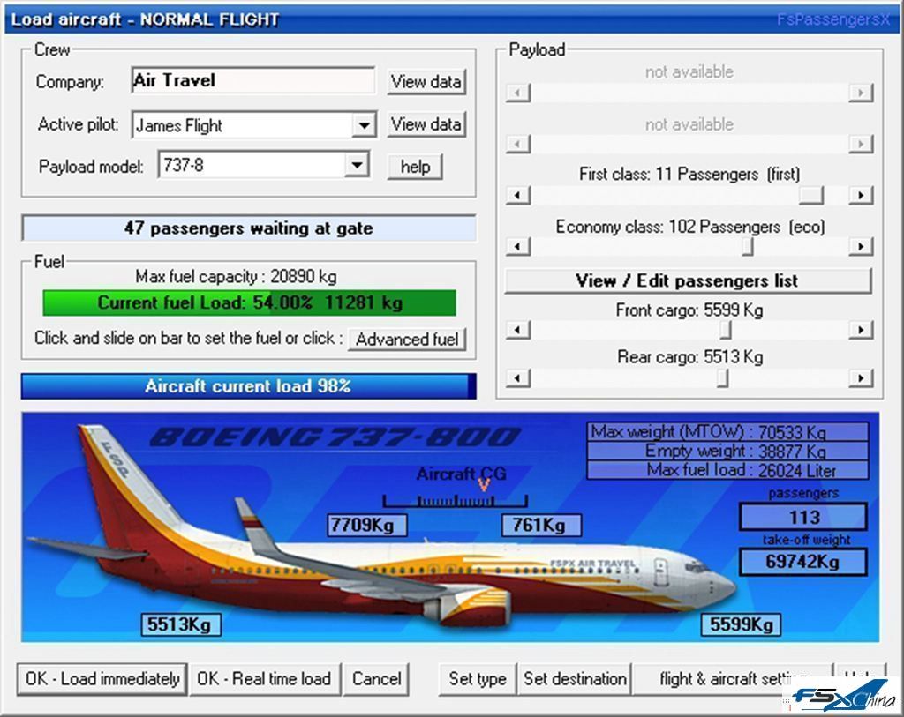Image resolution: width=904 pixels, height=717 pixels.
Task: Click the 761Kg weight label
Action: [x=541, y=525]
